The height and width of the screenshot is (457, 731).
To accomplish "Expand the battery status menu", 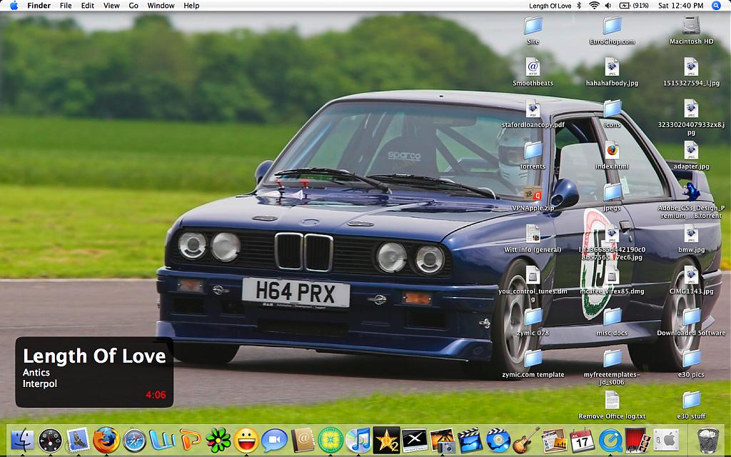I will [634, 6].
